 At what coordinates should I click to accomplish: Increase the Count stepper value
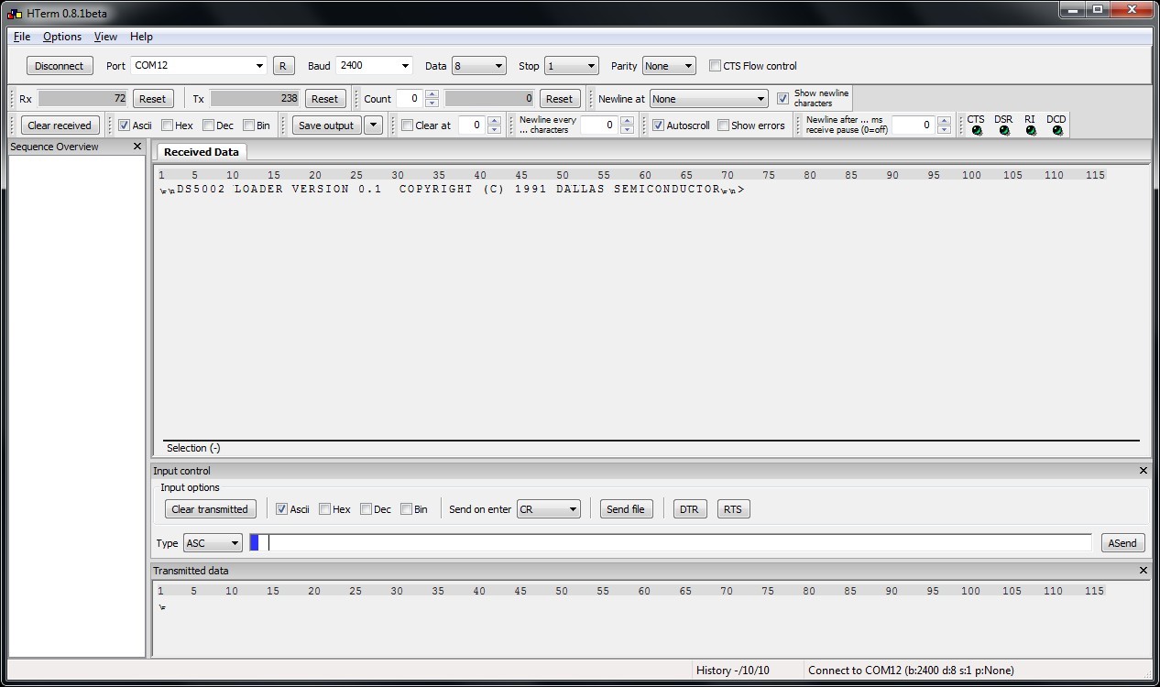[x=432, y=94]
